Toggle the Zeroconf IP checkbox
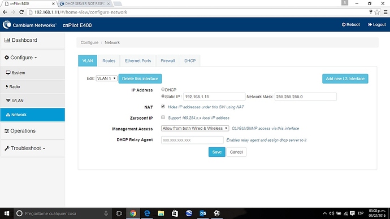This screenshot has height=219, width=390. (163, 117)
